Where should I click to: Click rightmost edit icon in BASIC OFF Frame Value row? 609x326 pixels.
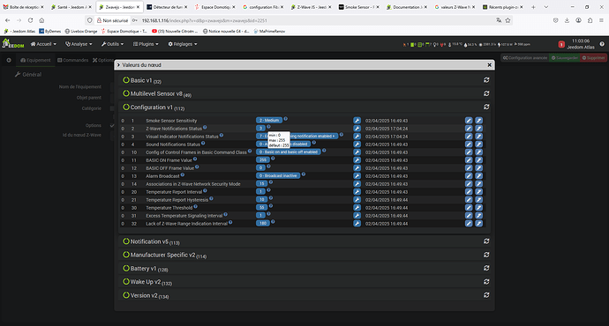479,168
